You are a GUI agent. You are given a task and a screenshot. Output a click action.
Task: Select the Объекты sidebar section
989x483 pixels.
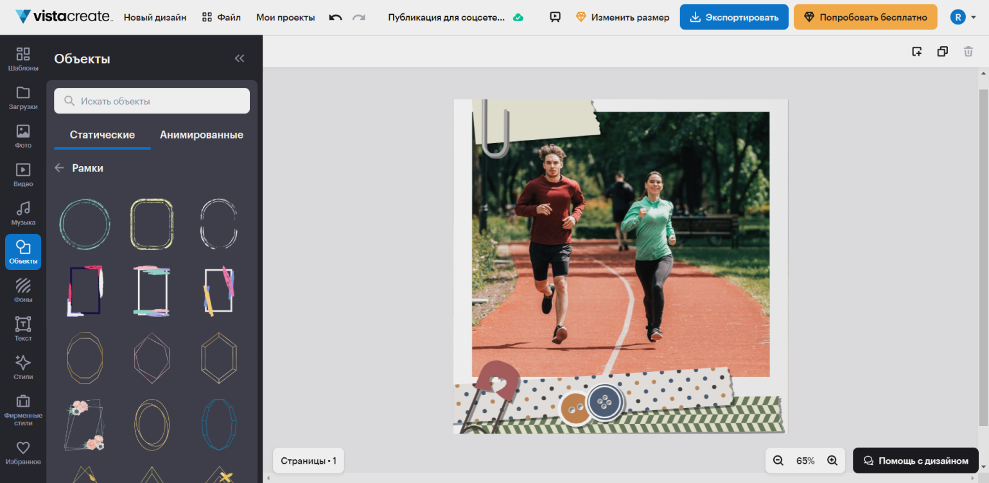point(23,252)
